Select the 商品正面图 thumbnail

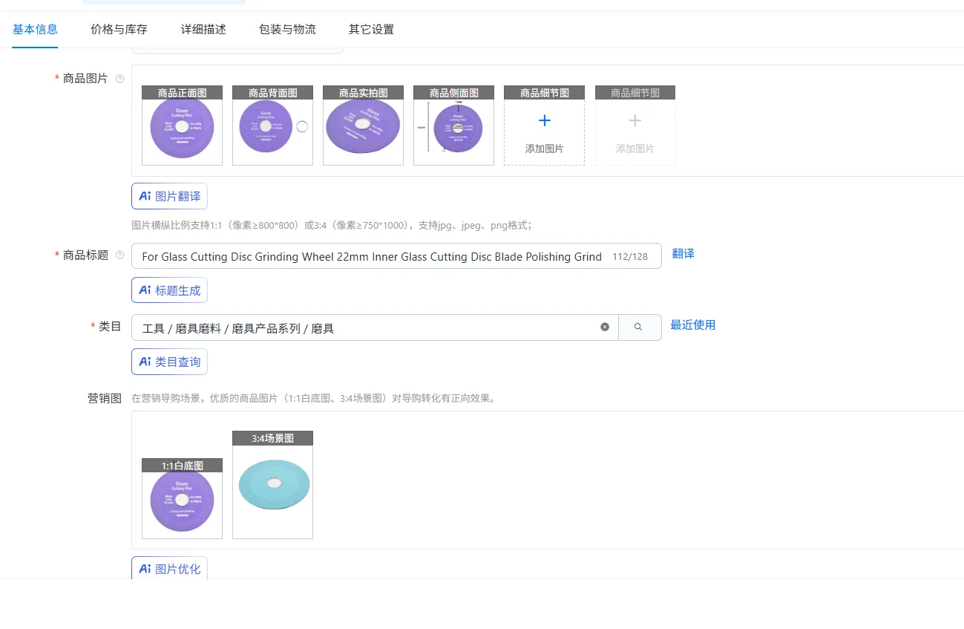[x=182, y=126]
